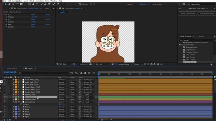Screen dimensions: 216x121
Task: Open the graph editor icon in timeline
Action: click(94, 73)
